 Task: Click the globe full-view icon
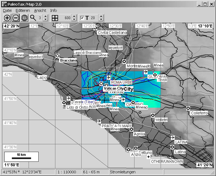(x=24, y=18)
